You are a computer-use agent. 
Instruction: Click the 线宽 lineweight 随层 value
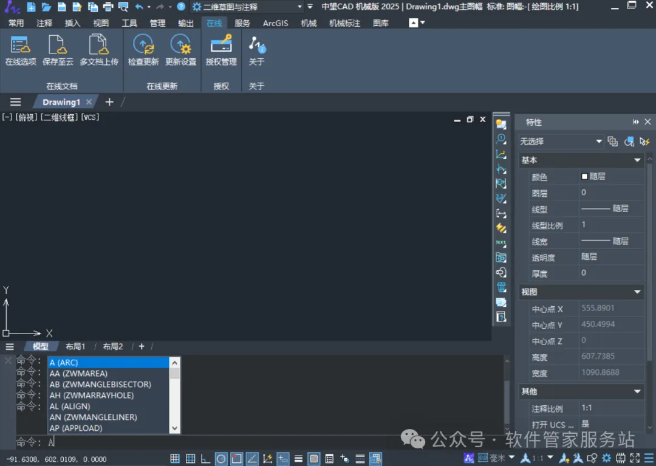click(612, 241)
